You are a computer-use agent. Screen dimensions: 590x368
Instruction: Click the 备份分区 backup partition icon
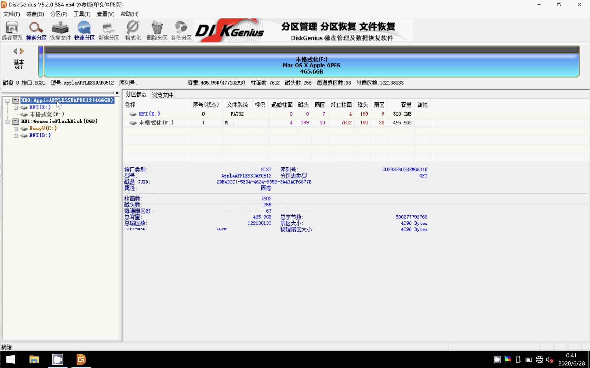click(x=181, y=30)
